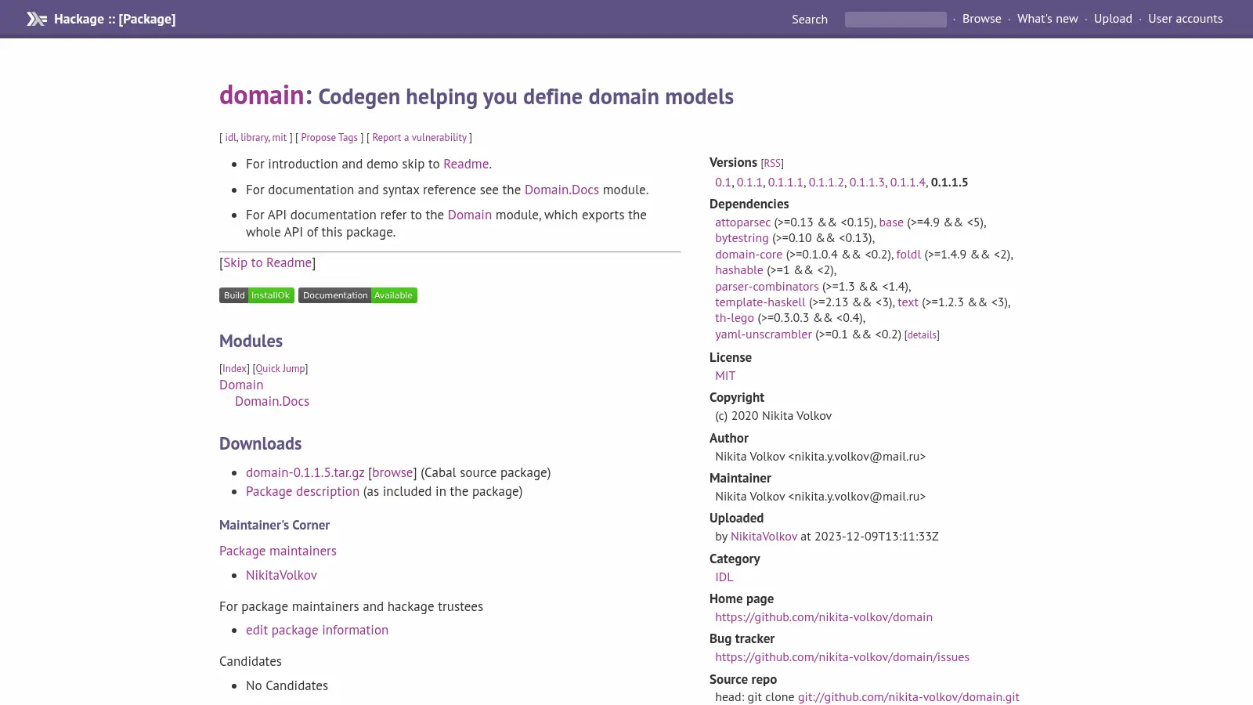1253x705 pixels.
Task: Click current version 0.1.1.5 text
Action: (x=949, y=183)
